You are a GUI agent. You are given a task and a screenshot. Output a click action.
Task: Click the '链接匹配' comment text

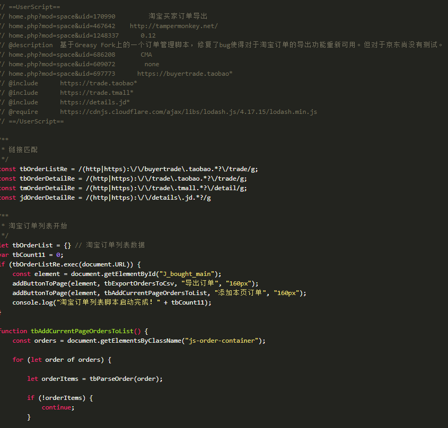[23, 149]
